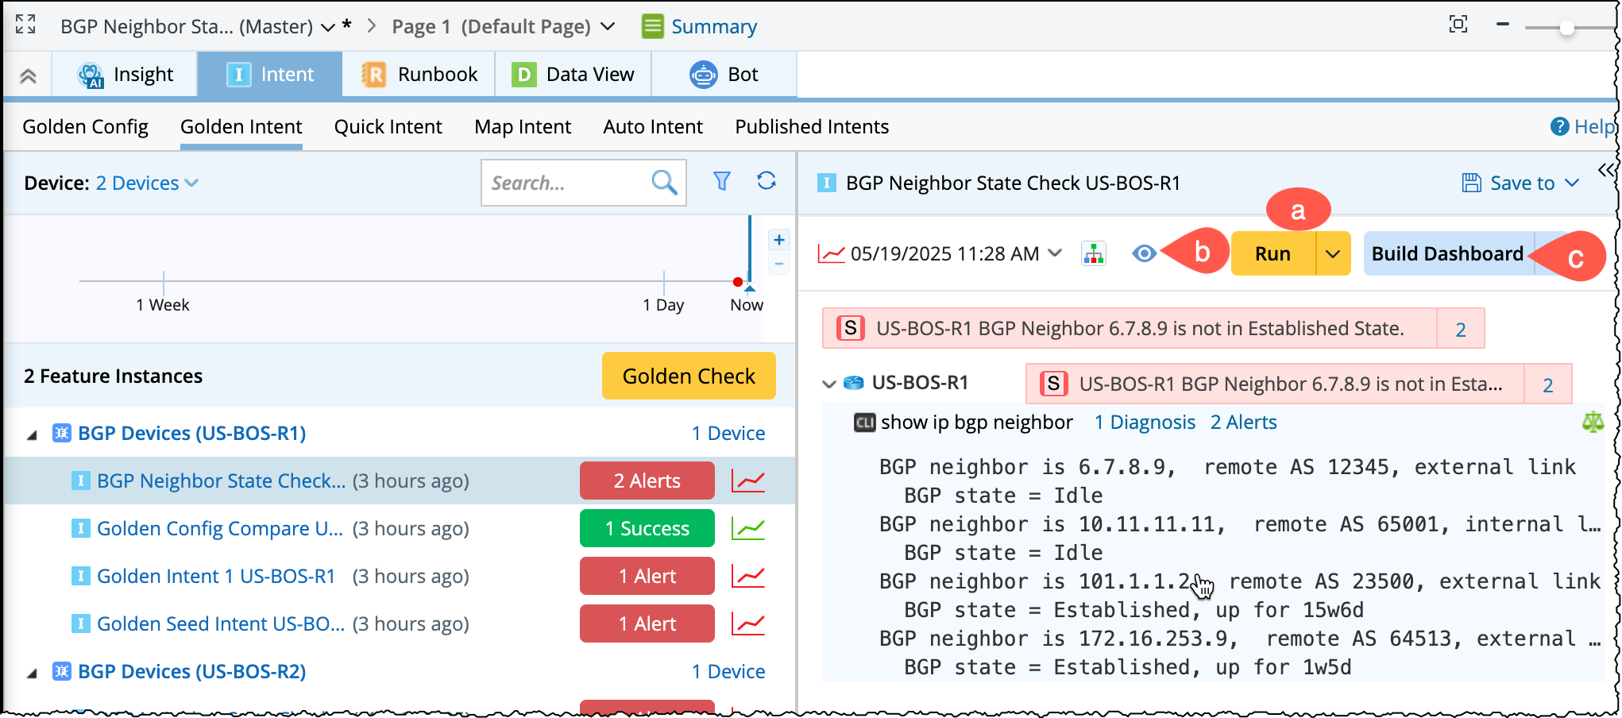This screenshot has height=718, width=1622.
Task: Click into the Search input field
Action: click(564, 183)
